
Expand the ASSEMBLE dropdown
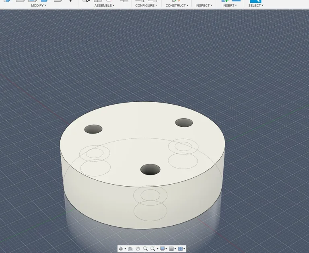pos(104,6)
